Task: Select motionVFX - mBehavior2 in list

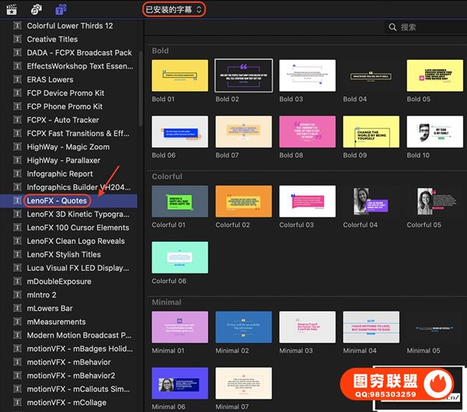Action: click(68, 375)
